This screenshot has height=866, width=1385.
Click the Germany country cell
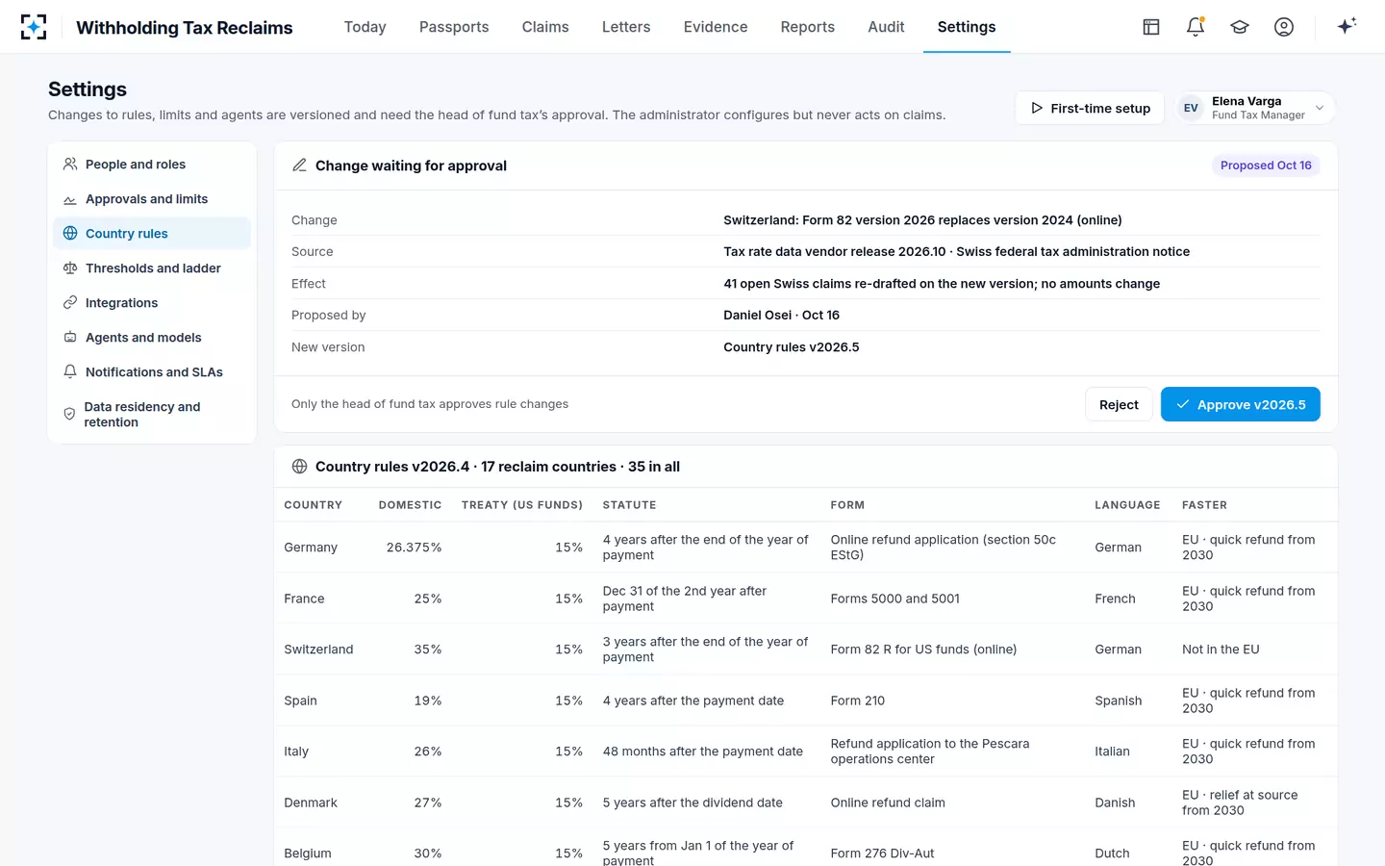pyautogui.click(x=311, y=548)
